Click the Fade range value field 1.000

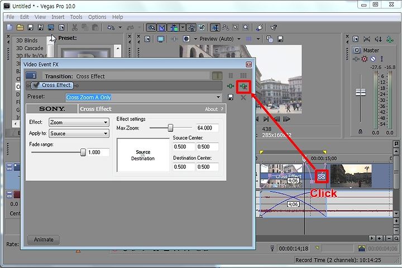[x=98, y=152]
